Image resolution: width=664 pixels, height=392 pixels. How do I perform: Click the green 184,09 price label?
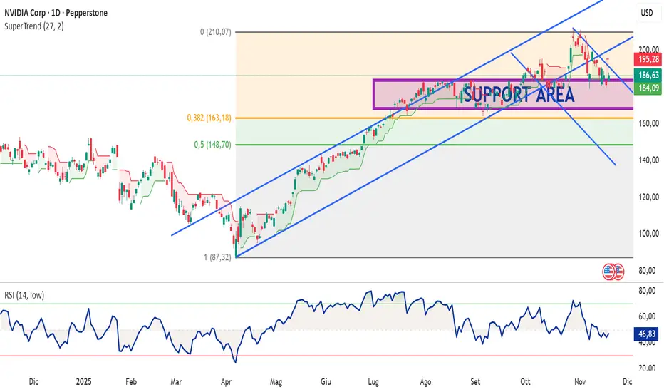pos(648,88)
